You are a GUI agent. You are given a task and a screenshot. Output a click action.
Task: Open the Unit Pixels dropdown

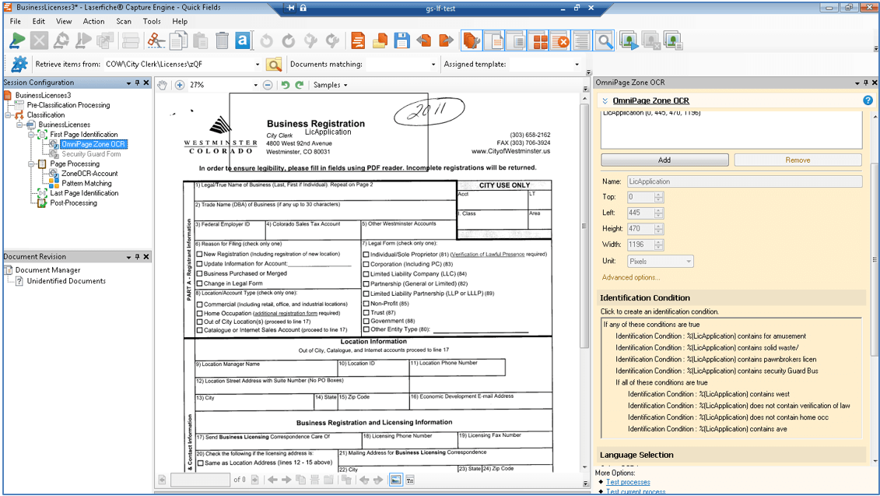point(660,261)
